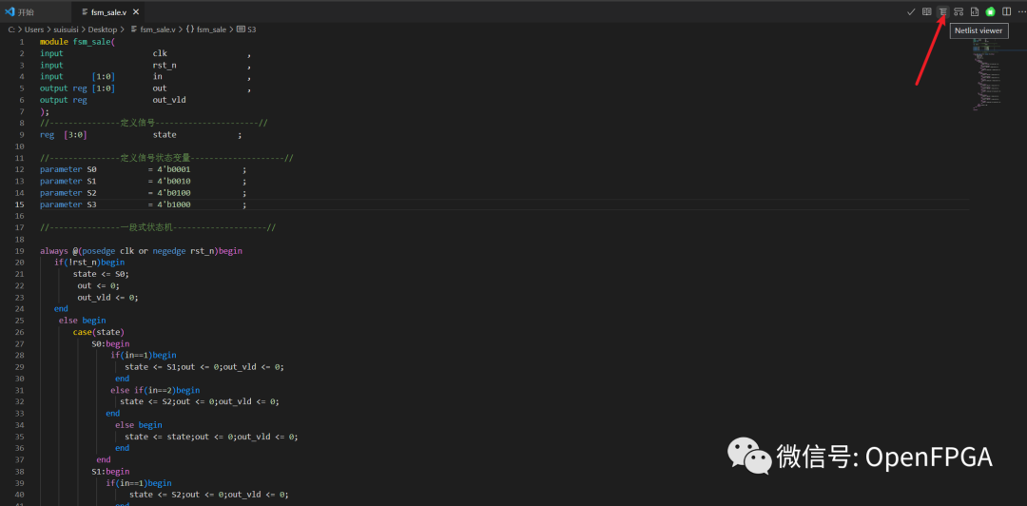Split the editor to the right
1027x506 pixels.
coord(1007,11)
